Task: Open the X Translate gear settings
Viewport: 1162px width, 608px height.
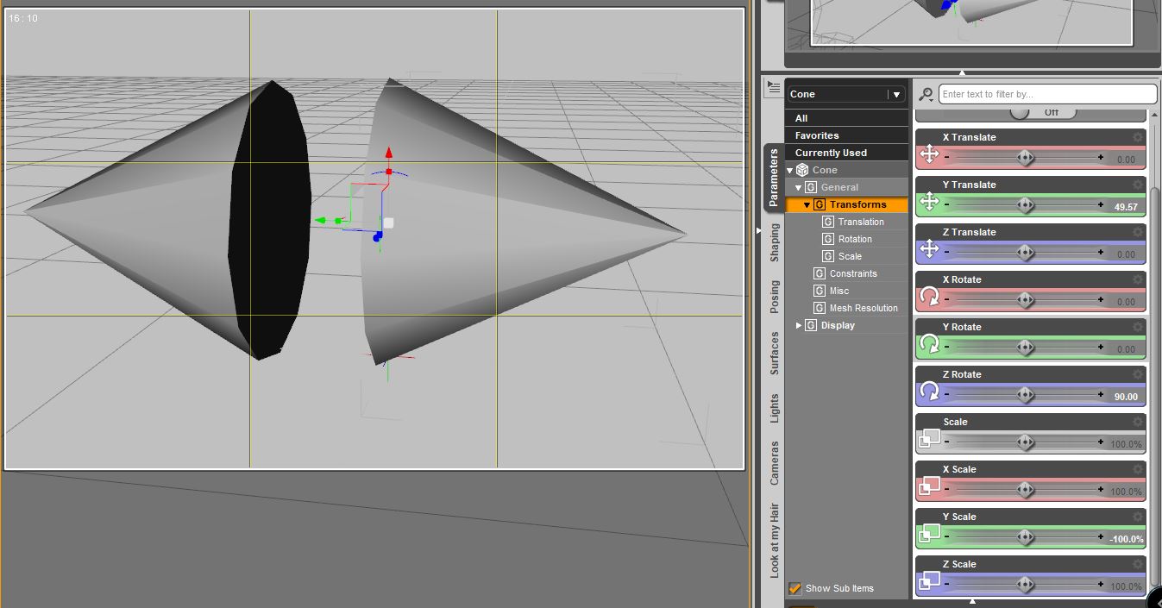Action: pyautogui.click(x=1138, y=137)
